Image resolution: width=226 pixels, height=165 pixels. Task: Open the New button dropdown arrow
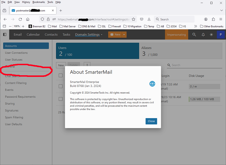point(124,35)
